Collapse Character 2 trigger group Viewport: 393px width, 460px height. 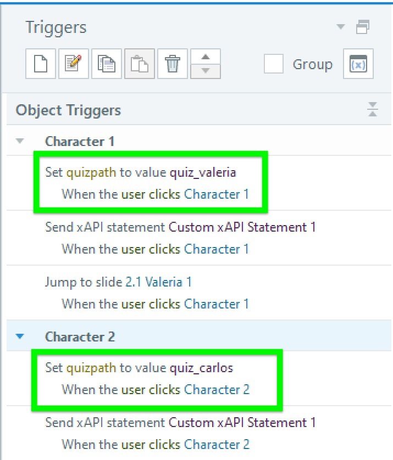pyautogui.click(x=20, y=336)
